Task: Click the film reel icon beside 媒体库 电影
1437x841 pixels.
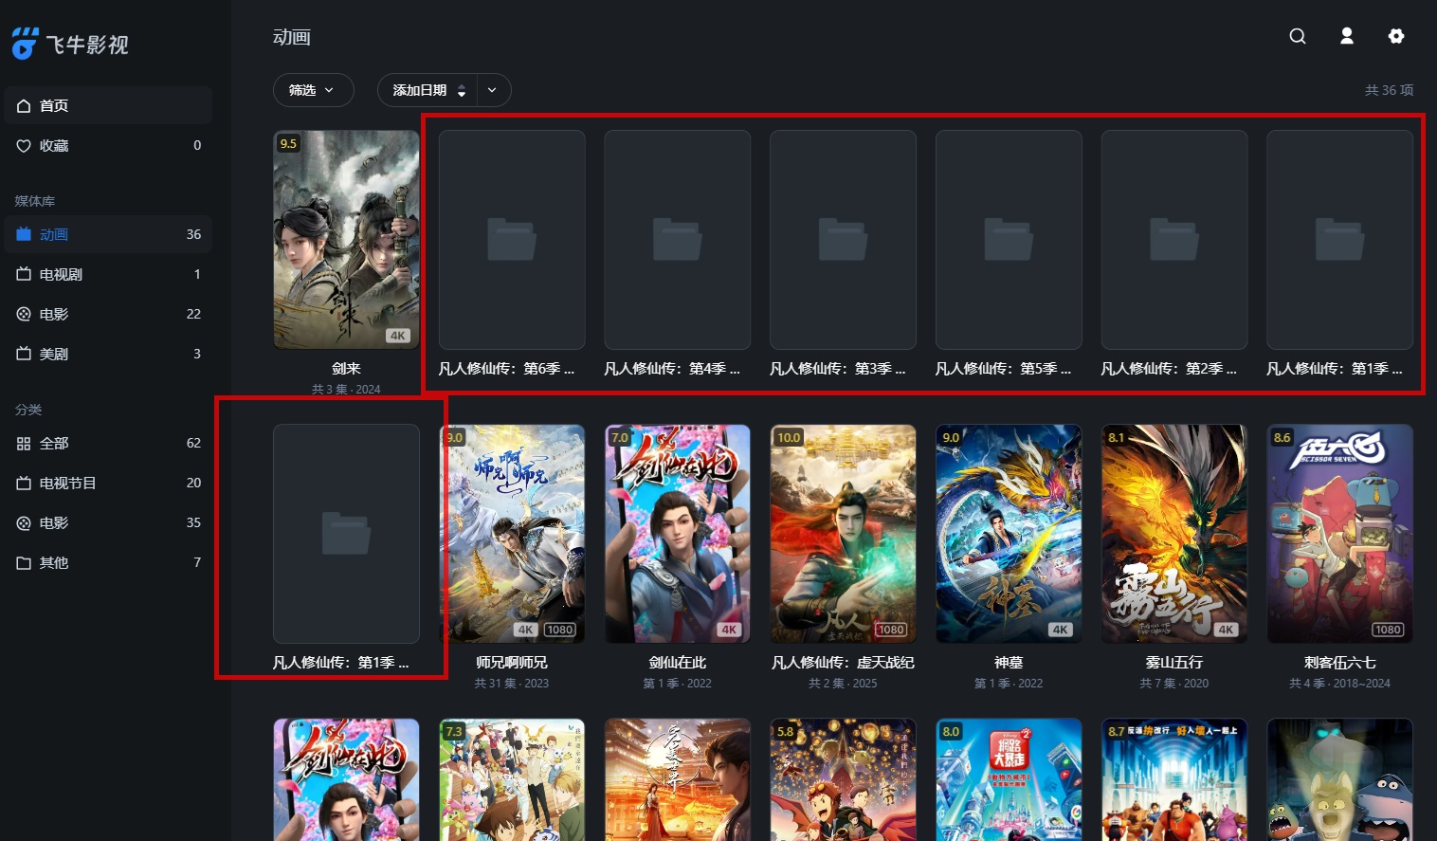Action: 24,314
